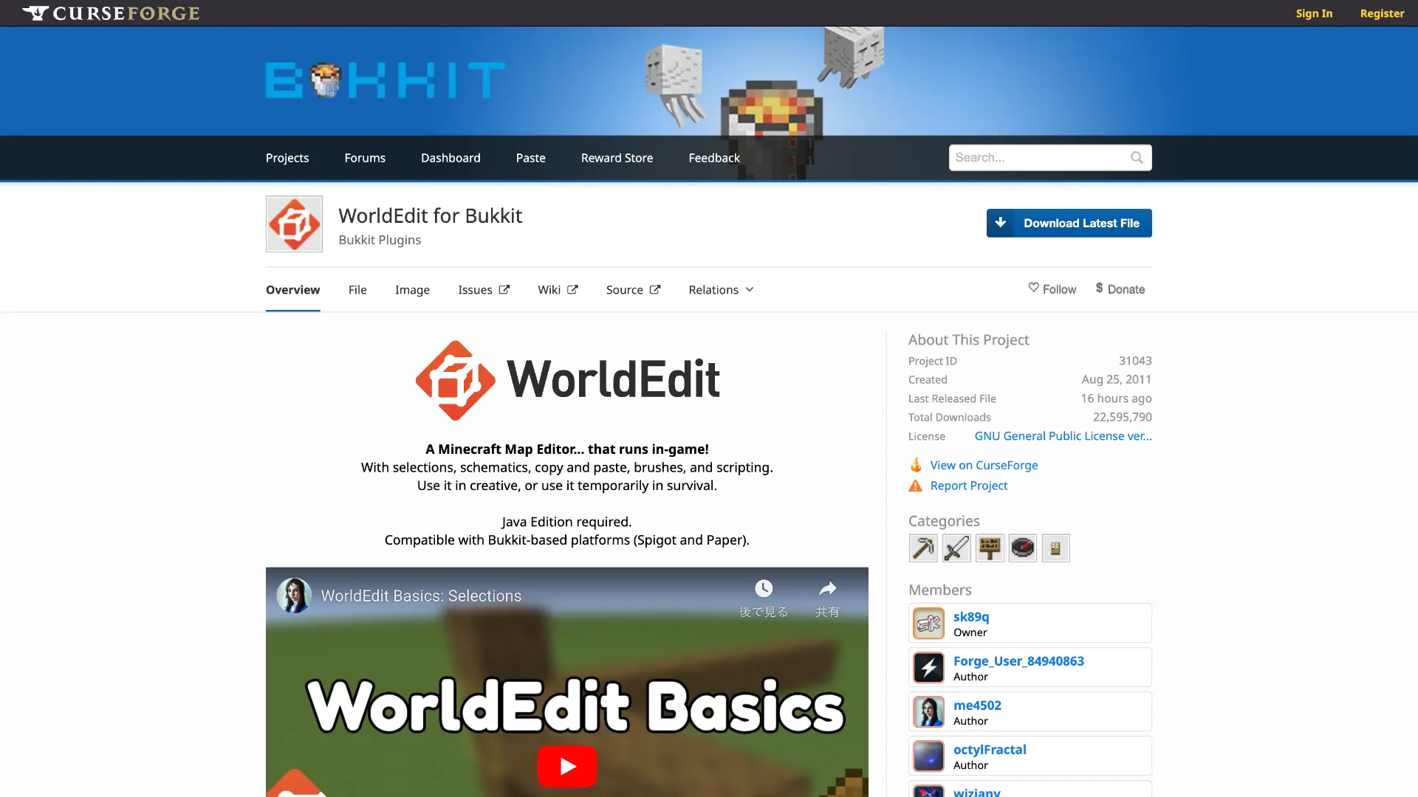Click the Report Project link

tap(968, 486)
